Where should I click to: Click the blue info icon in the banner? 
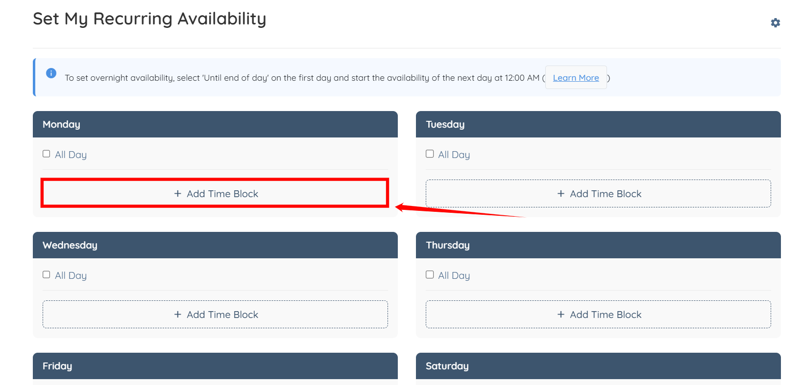coord(51,73)
